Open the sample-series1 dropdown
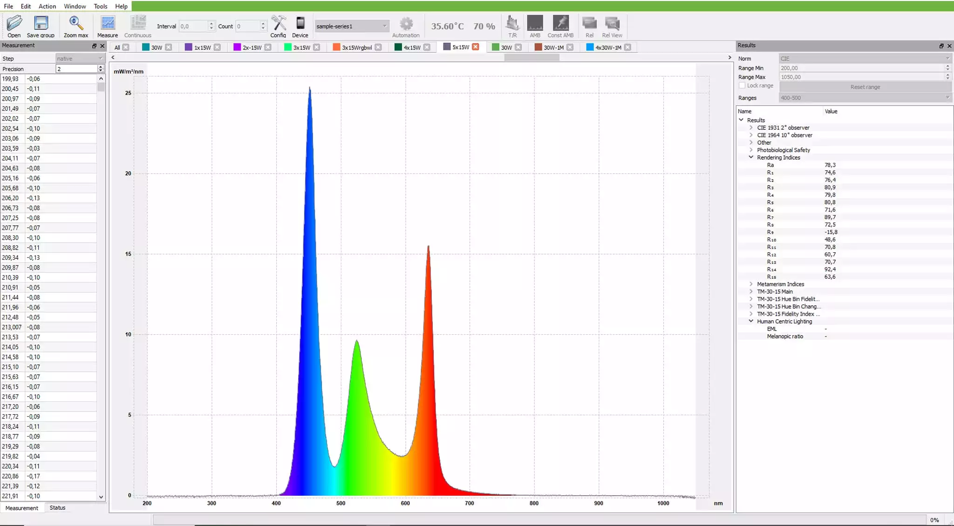Image resolution: width=954 pixels, height=526 pixels. click(352, 26)
